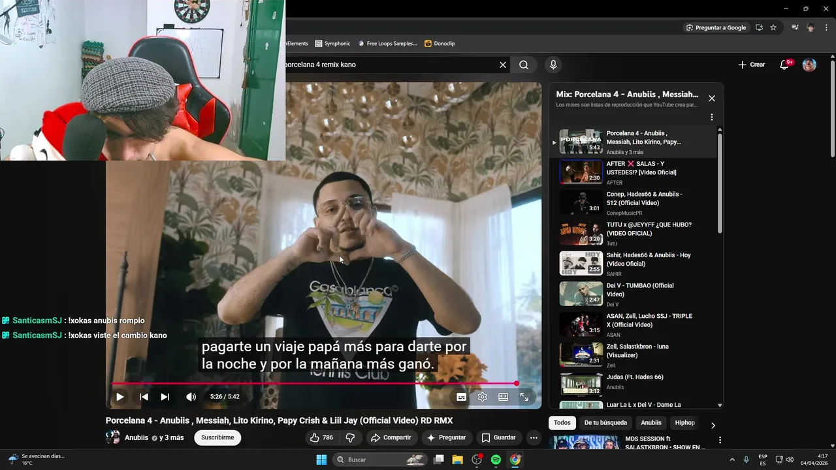Open the Anubiis channel avatar
This screenshot has height=470, width=836.
coord(113,437)
